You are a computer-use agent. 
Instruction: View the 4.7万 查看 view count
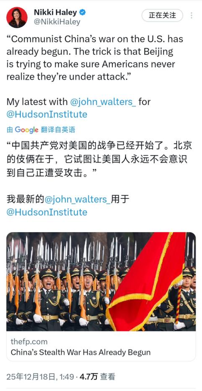point(97,377)
